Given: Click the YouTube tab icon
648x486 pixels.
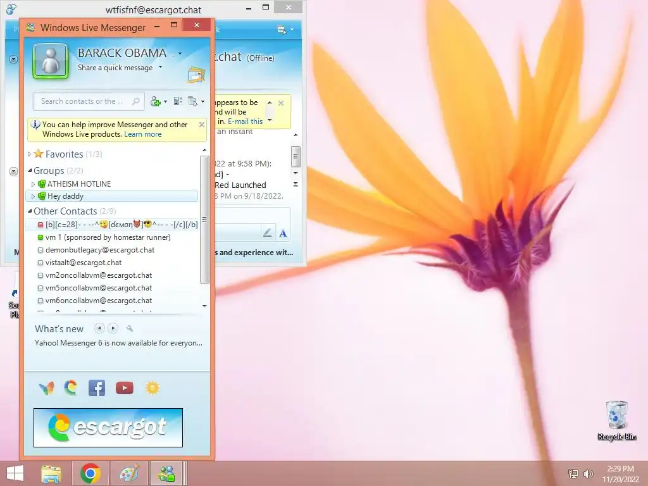Looking at the screenshot, I should tap(125, 388).
